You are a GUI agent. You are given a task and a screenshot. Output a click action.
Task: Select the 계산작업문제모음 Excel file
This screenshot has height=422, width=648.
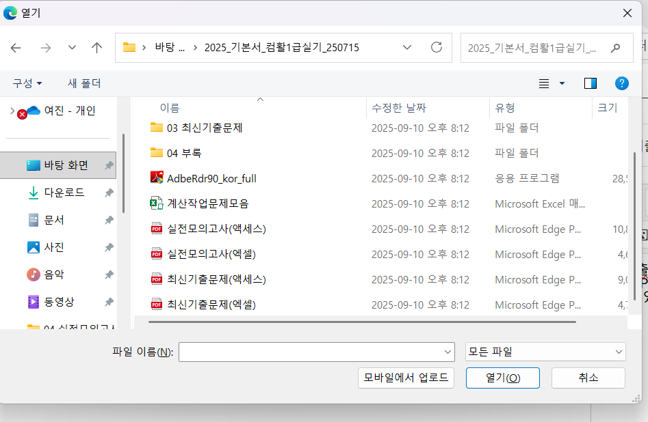click(x=207, y=203)
